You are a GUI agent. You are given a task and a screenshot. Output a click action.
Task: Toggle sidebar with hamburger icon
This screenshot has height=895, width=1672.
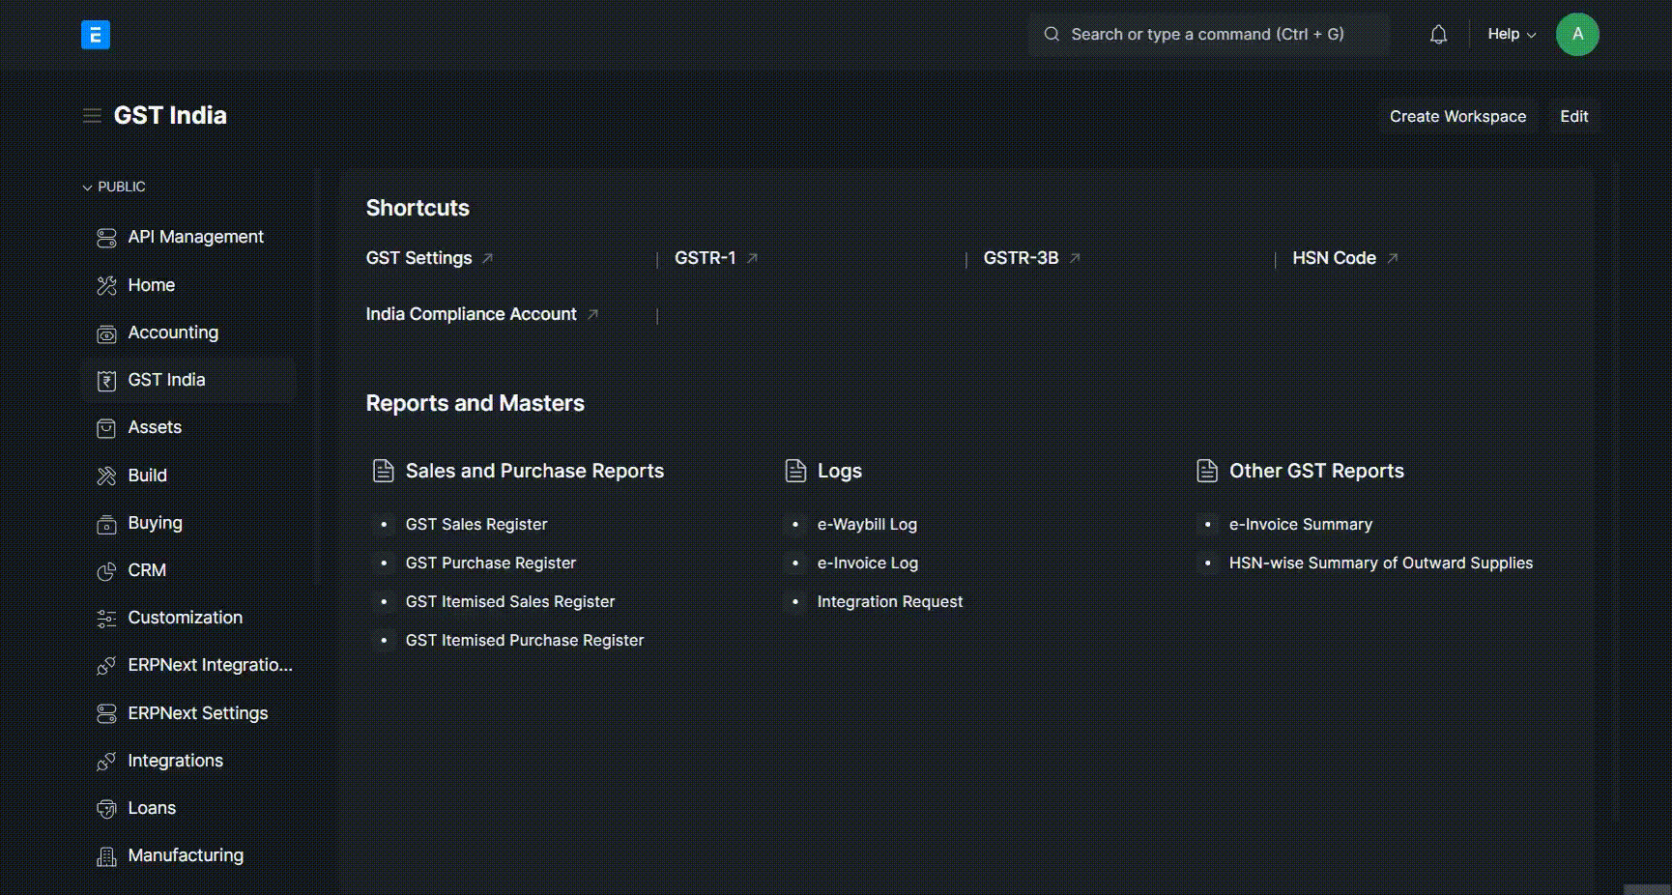[x=92, y=116]
